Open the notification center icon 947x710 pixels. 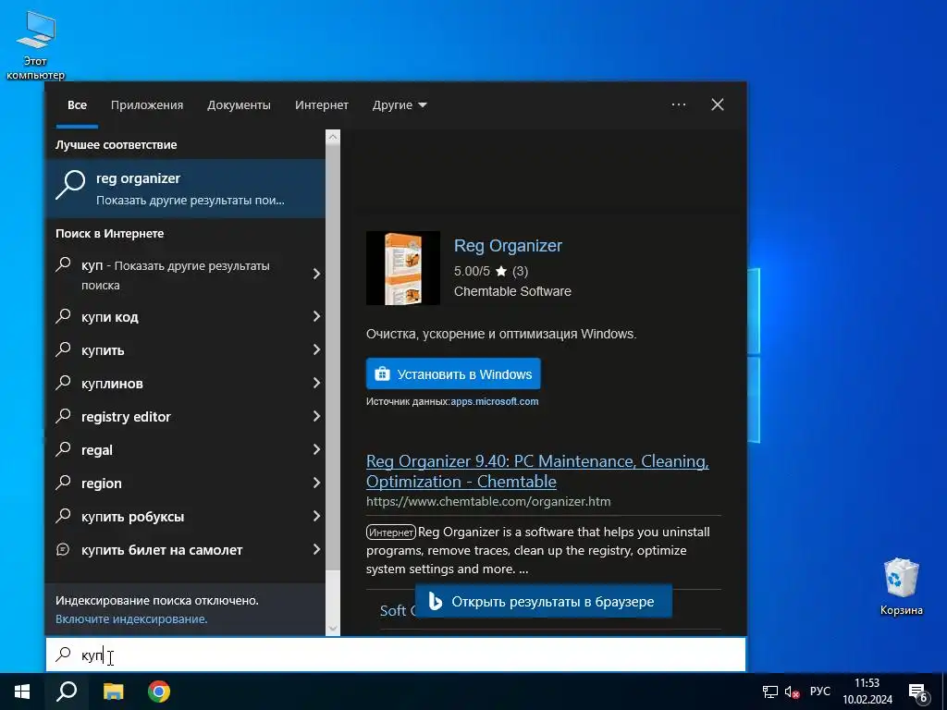pyautogui.click(x=918, y=692)
